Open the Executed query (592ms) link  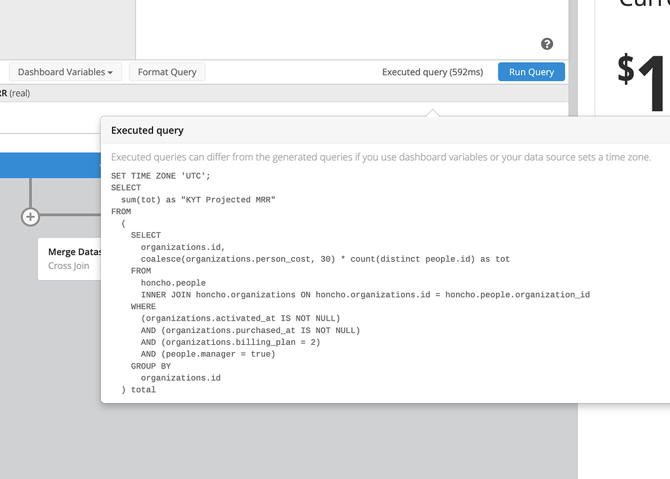coord(432,72)
